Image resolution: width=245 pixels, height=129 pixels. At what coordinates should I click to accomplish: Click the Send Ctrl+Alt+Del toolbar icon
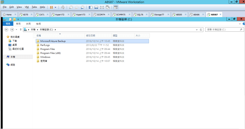(x=63, y=7)
